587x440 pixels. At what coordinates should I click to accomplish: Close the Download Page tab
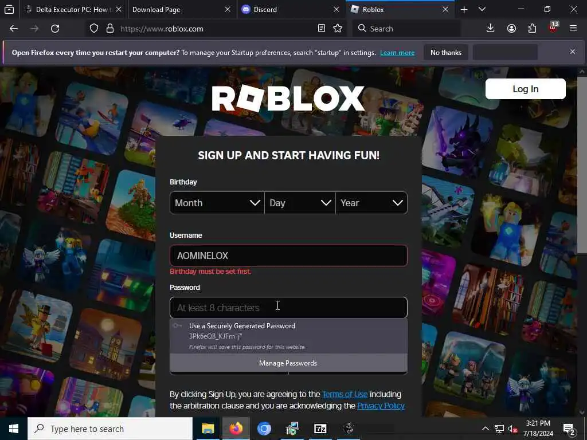point(227,9)
